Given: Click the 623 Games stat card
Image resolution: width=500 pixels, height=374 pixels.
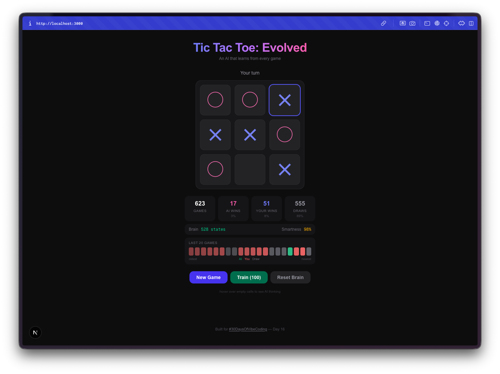Looking at the screenshot, I should tap(200, 208).
